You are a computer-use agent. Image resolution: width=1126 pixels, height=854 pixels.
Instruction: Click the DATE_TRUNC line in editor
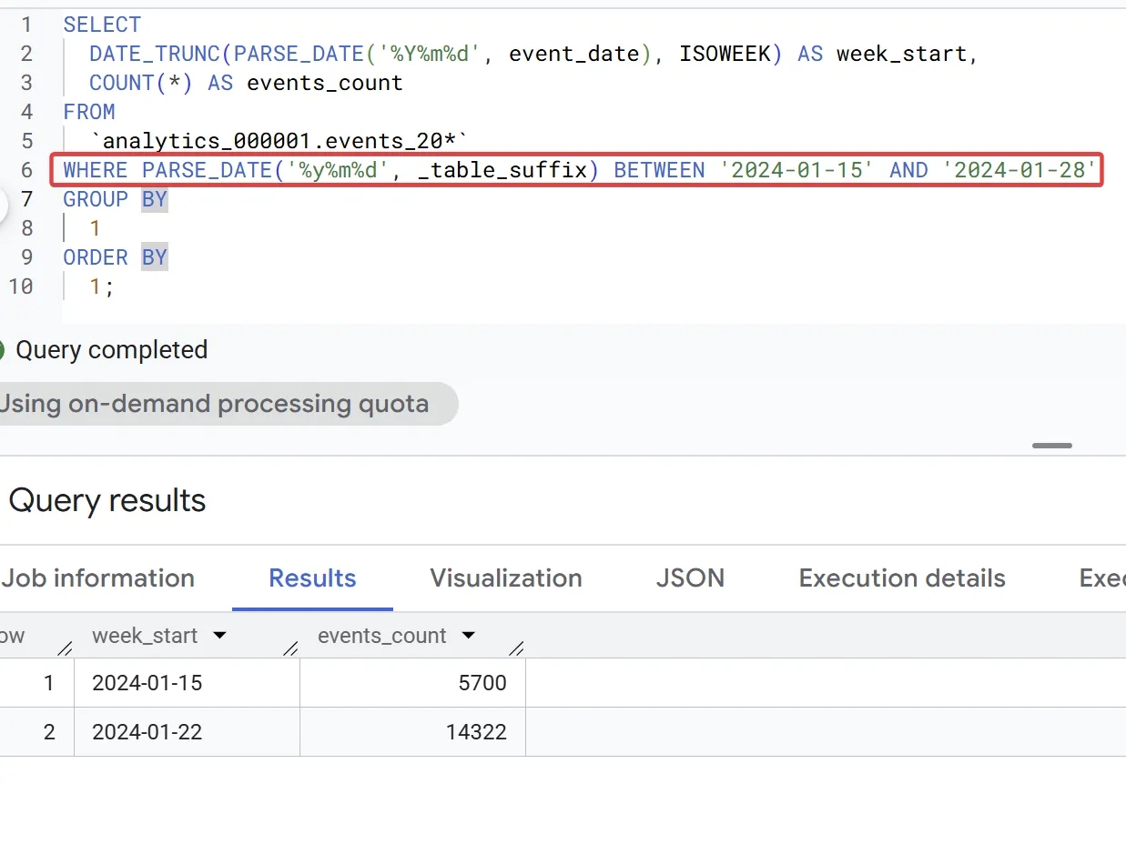pos(533,54)
